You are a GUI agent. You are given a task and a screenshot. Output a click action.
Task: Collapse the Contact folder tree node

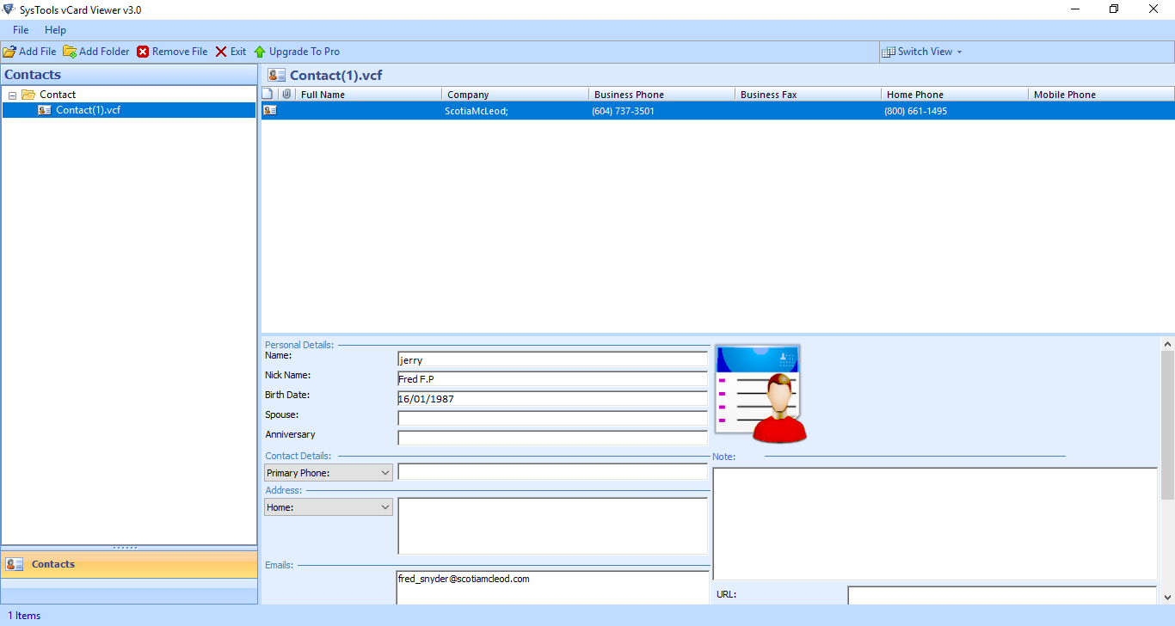click(13, 95)
